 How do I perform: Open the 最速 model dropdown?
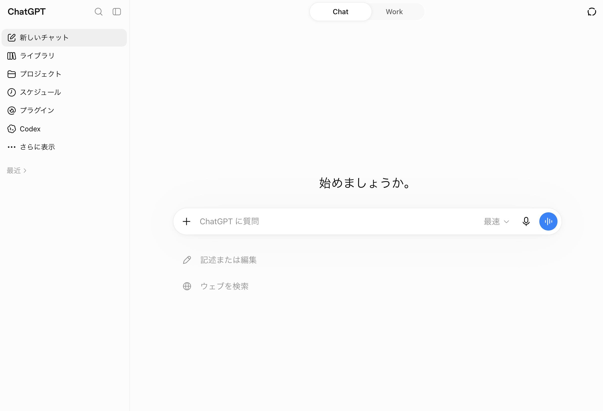point(496,221)
